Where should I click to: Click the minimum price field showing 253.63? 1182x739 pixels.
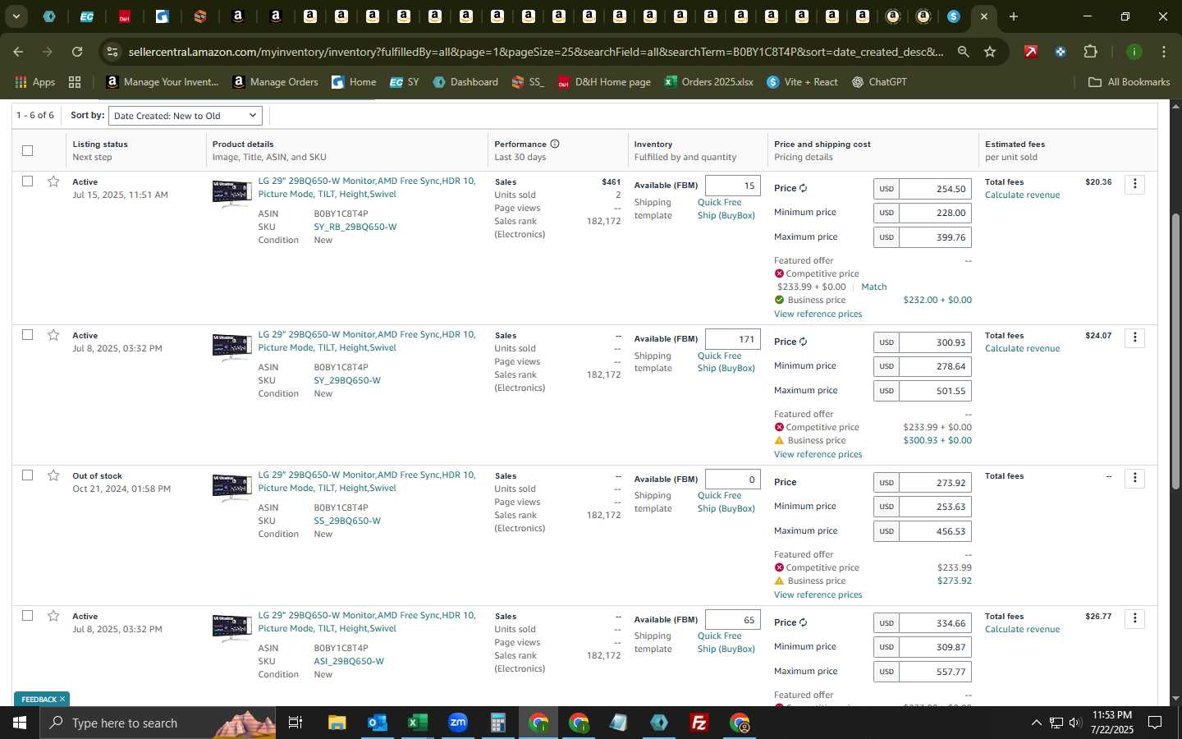click(x=935, y=507)
